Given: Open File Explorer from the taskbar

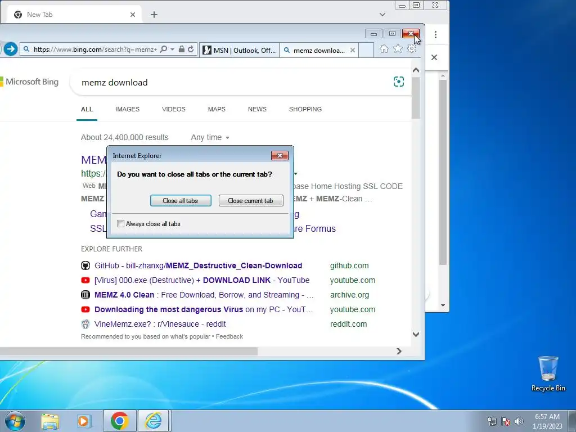Looking at the screenshot, I should point(50,421).
